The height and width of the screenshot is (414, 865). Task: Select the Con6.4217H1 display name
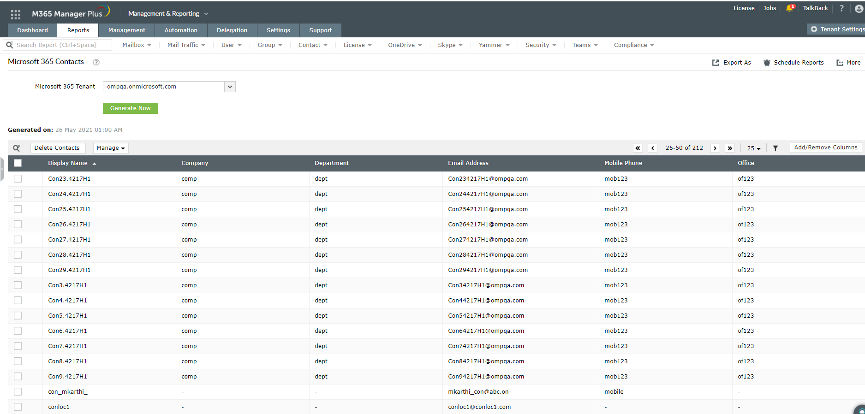coord(68,331)
